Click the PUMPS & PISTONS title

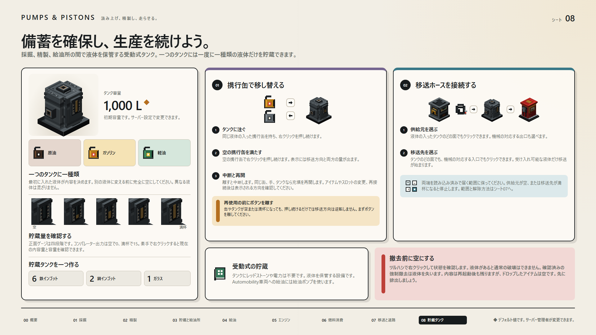tap(58, 18)
